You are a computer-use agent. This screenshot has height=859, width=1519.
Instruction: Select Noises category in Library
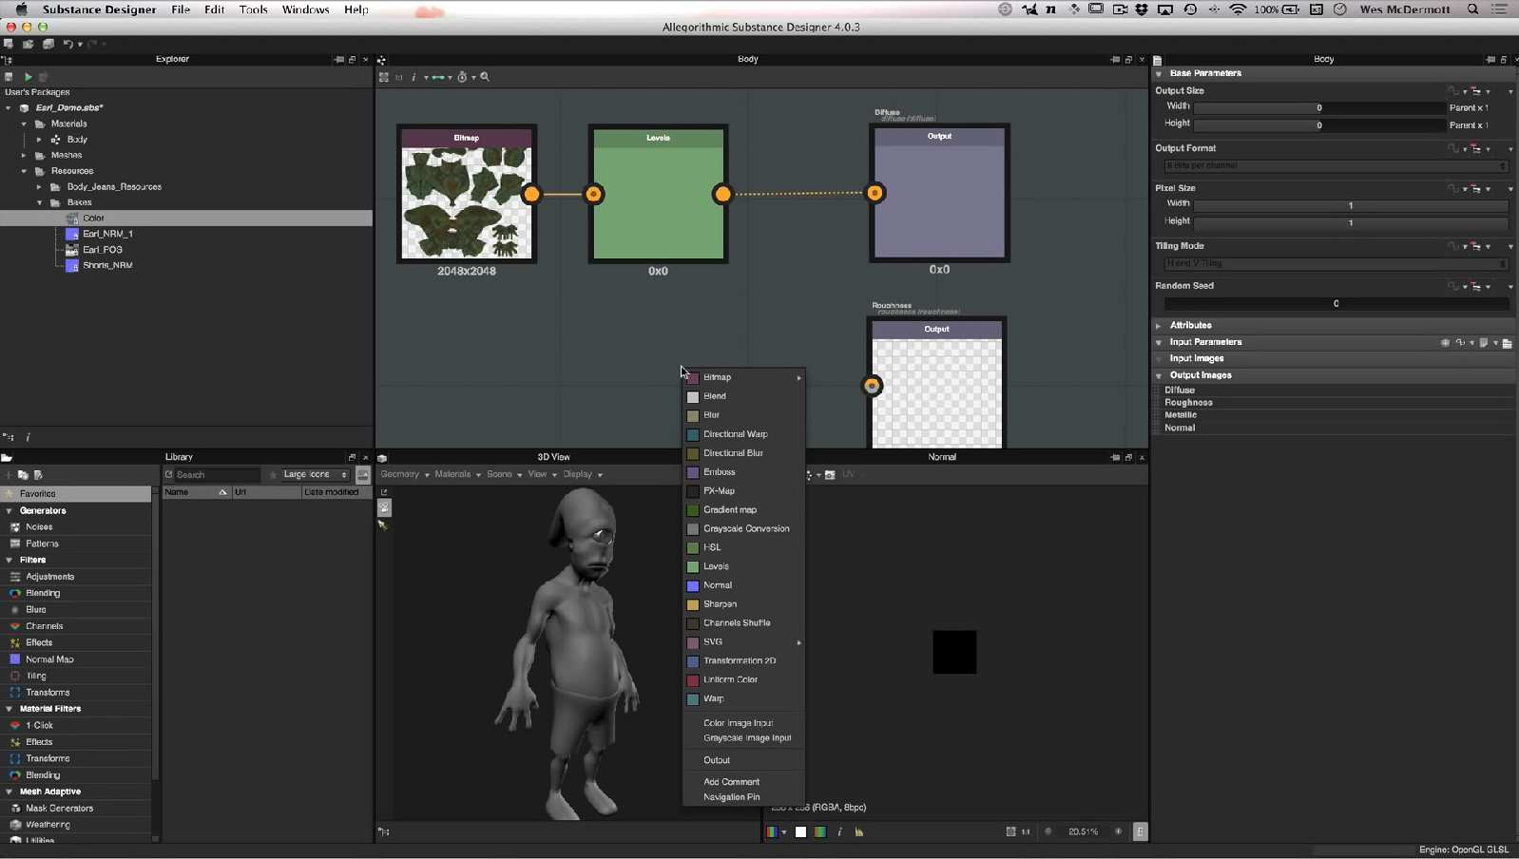point(39,526)
